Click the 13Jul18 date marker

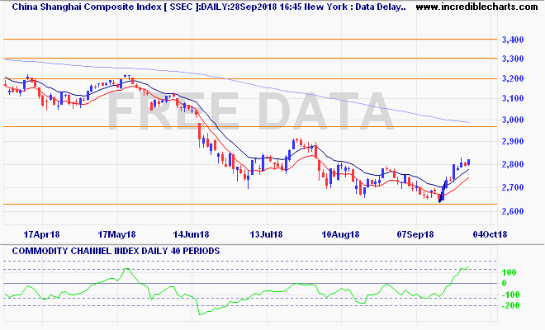[x=267, y=233]
